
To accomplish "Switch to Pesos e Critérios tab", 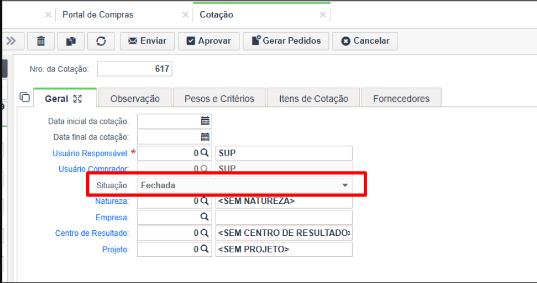I will (x=219, y=99).
